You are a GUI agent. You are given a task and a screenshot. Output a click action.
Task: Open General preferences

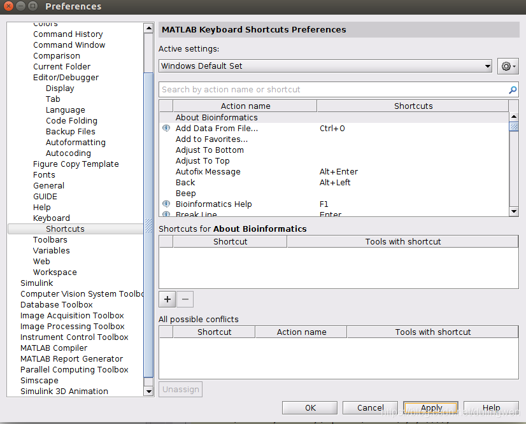(x=48, y=185)
